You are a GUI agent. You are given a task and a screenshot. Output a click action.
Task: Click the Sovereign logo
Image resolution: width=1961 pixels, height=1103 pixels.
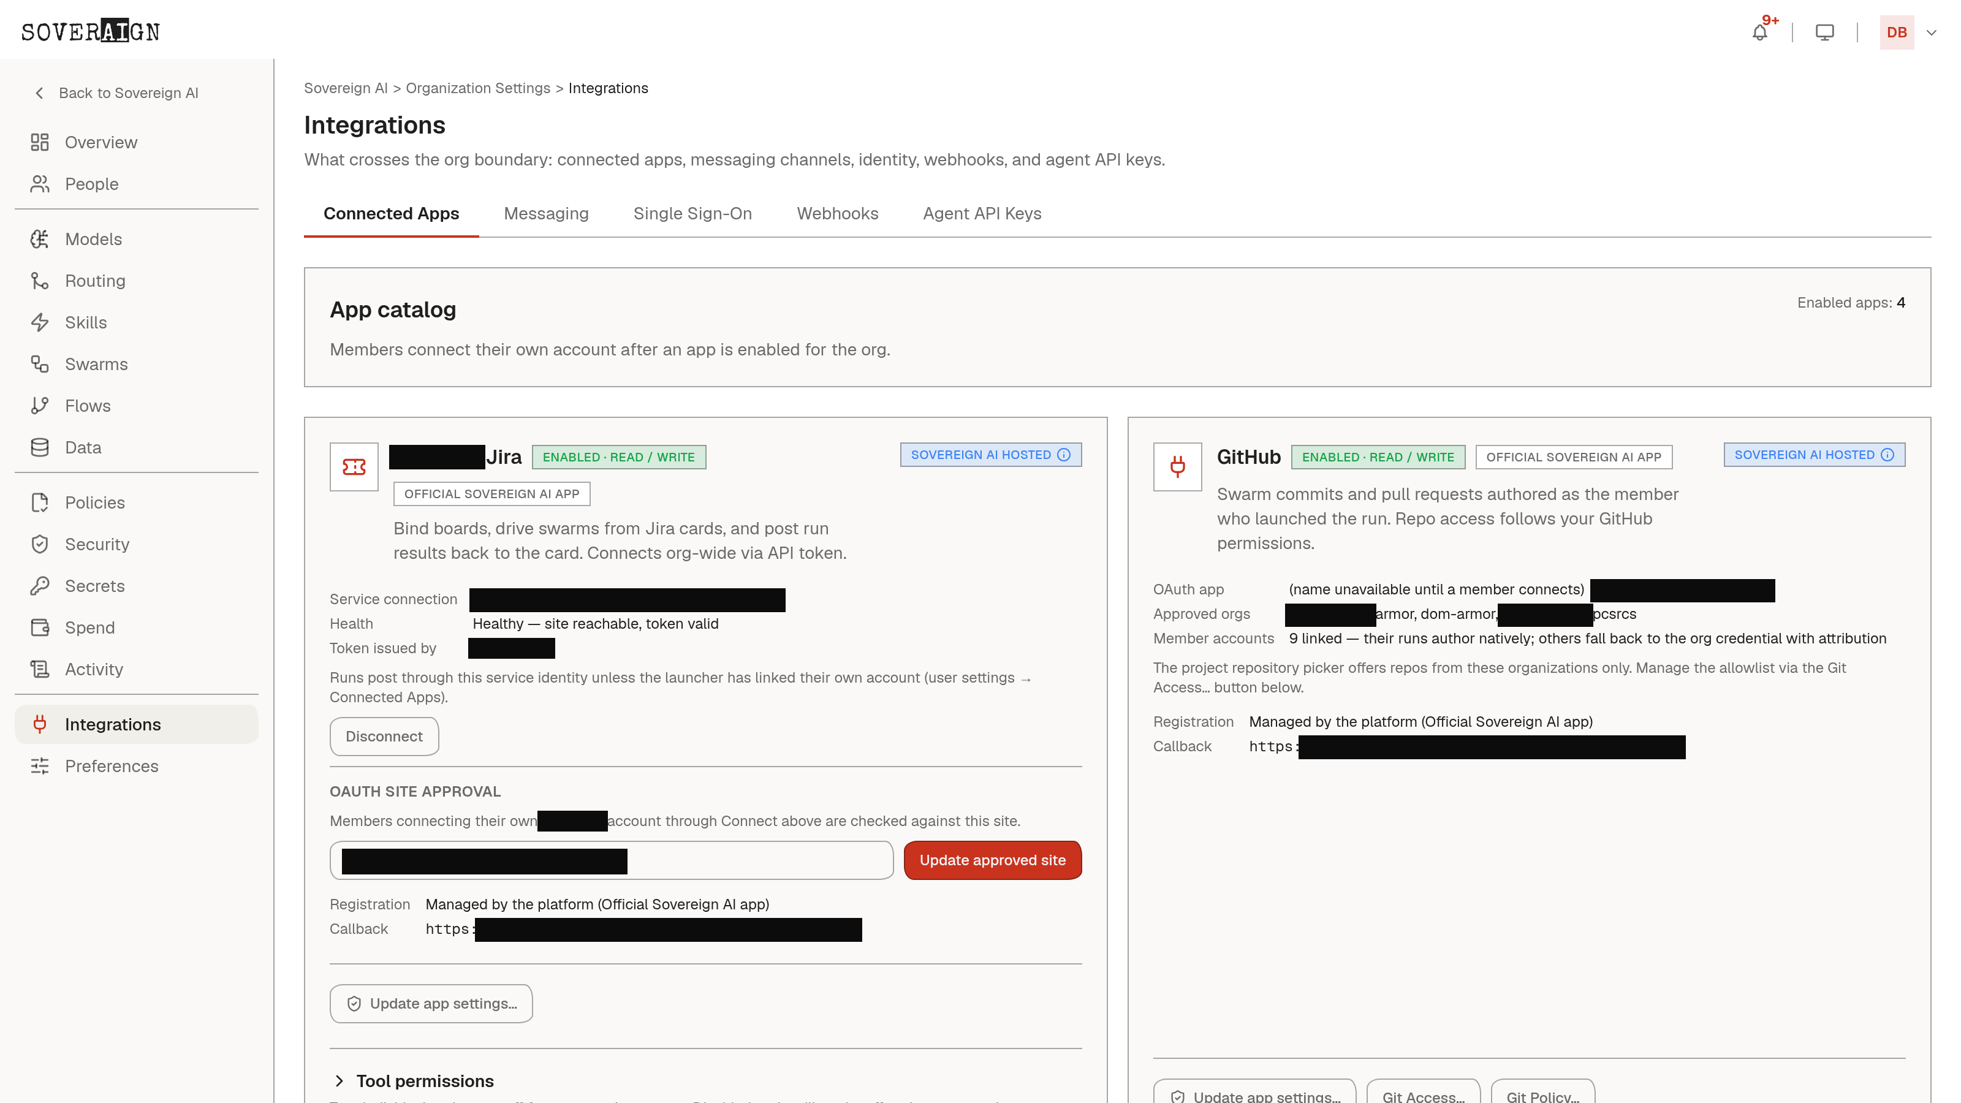pos(91,31)
